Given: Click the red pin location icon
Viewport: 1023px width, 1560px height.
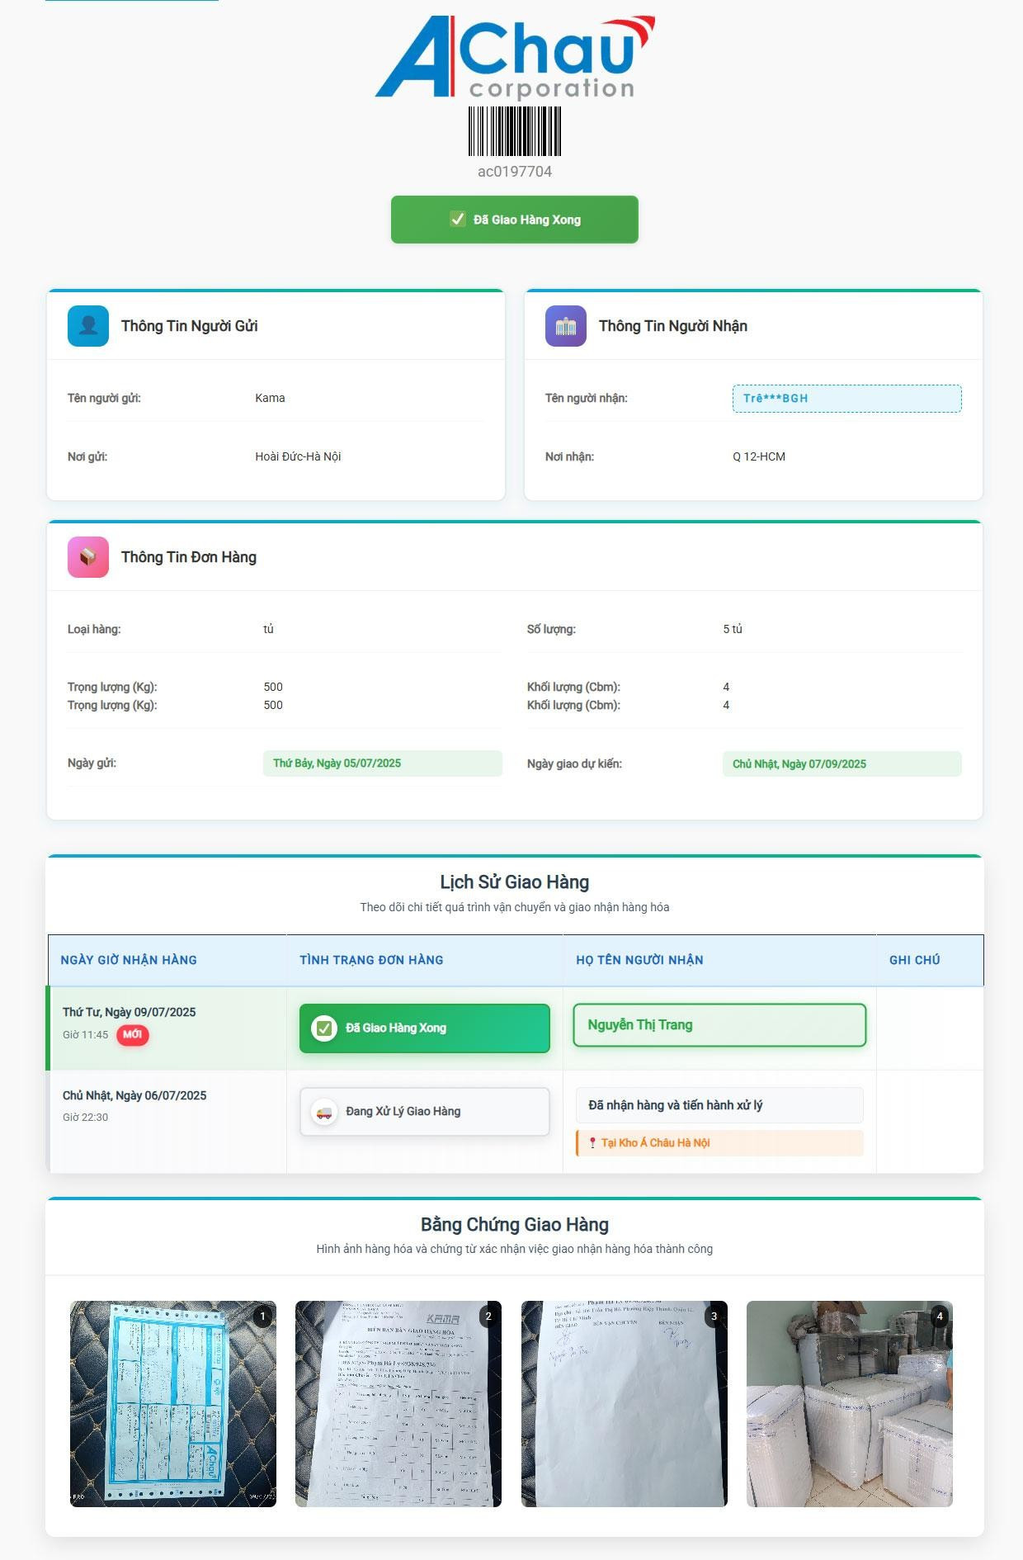Looking at the screenshot, I should 592,1143.
